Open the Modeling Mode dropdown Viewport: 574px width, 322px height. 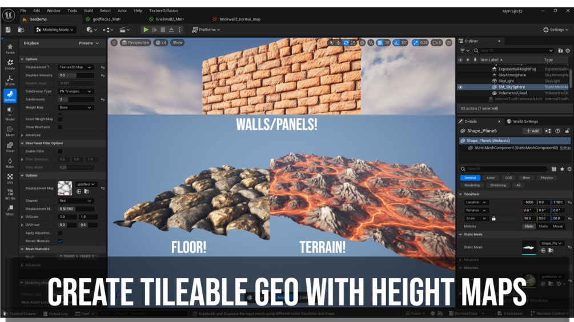pyautogui.click(x=55, y=30)
